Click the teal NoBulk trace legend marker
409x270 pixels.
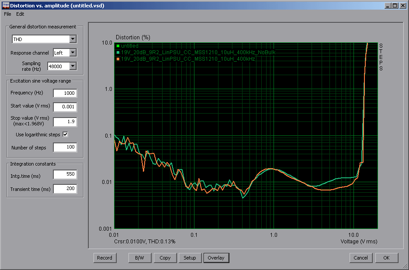[x=118, y=52]
